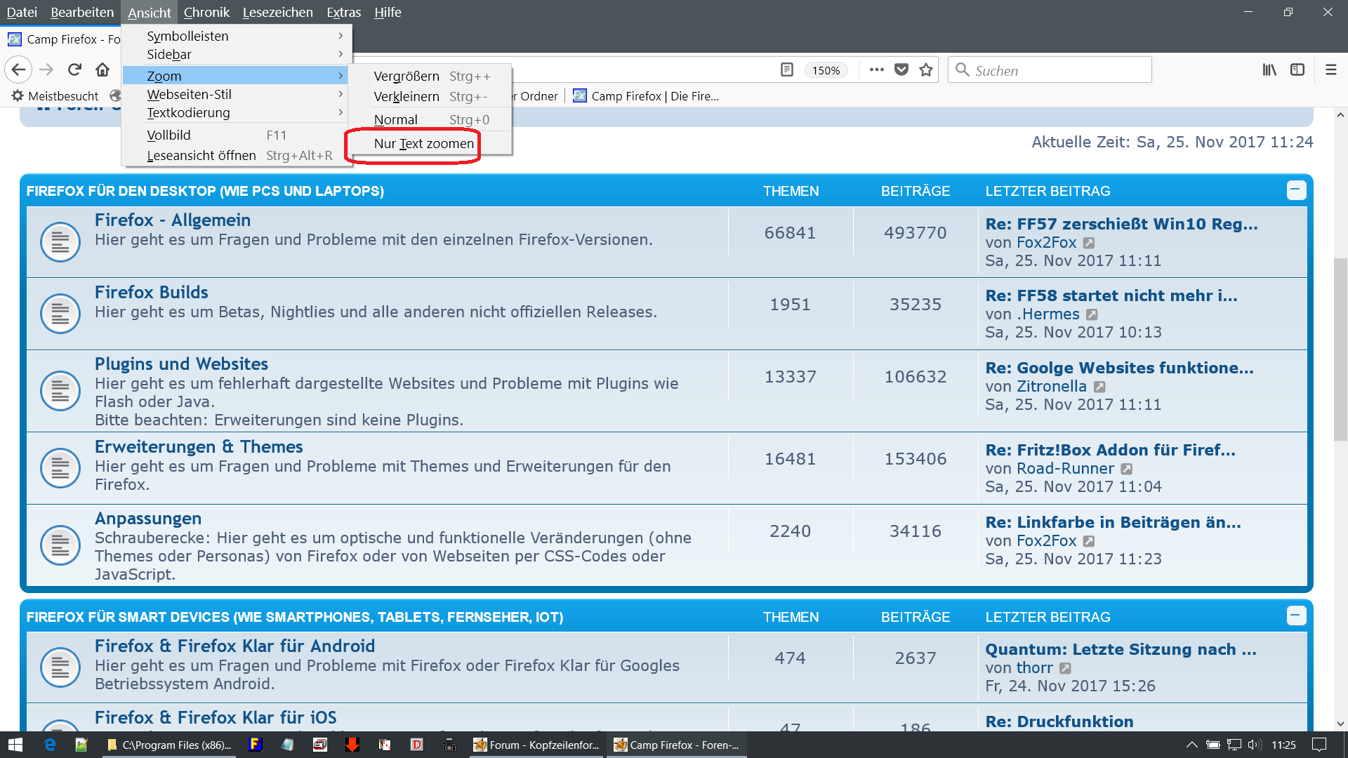This screenshot has height=758, width=1348.
Task: Open the Firefox Builds forum link
Action: pyautogui.click(x=151, y=292)
